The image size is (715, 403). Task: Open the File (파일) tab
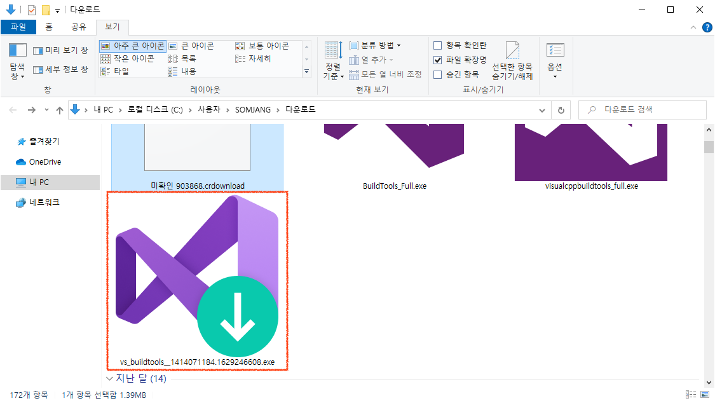click(x=18, y=27)
